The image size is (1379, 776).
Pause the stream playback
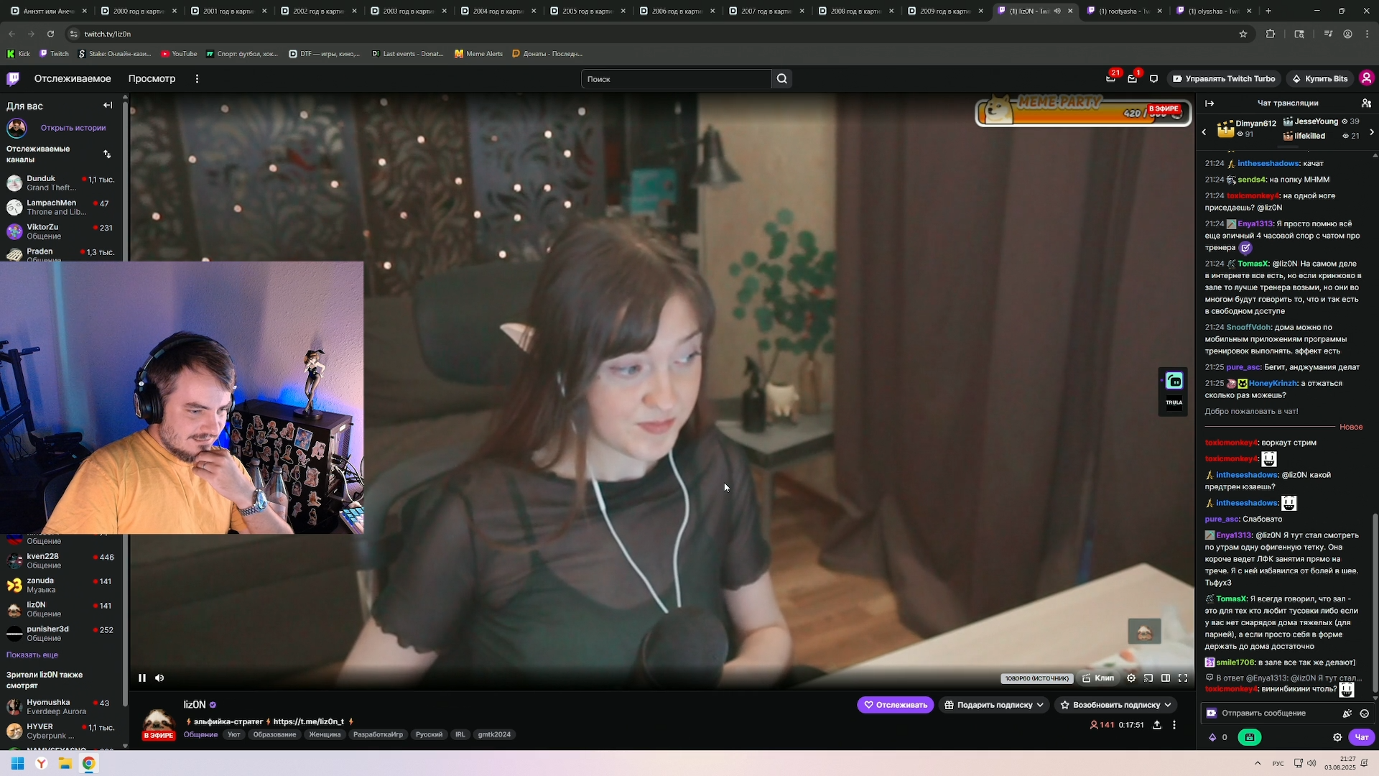(x=142, y=678)
